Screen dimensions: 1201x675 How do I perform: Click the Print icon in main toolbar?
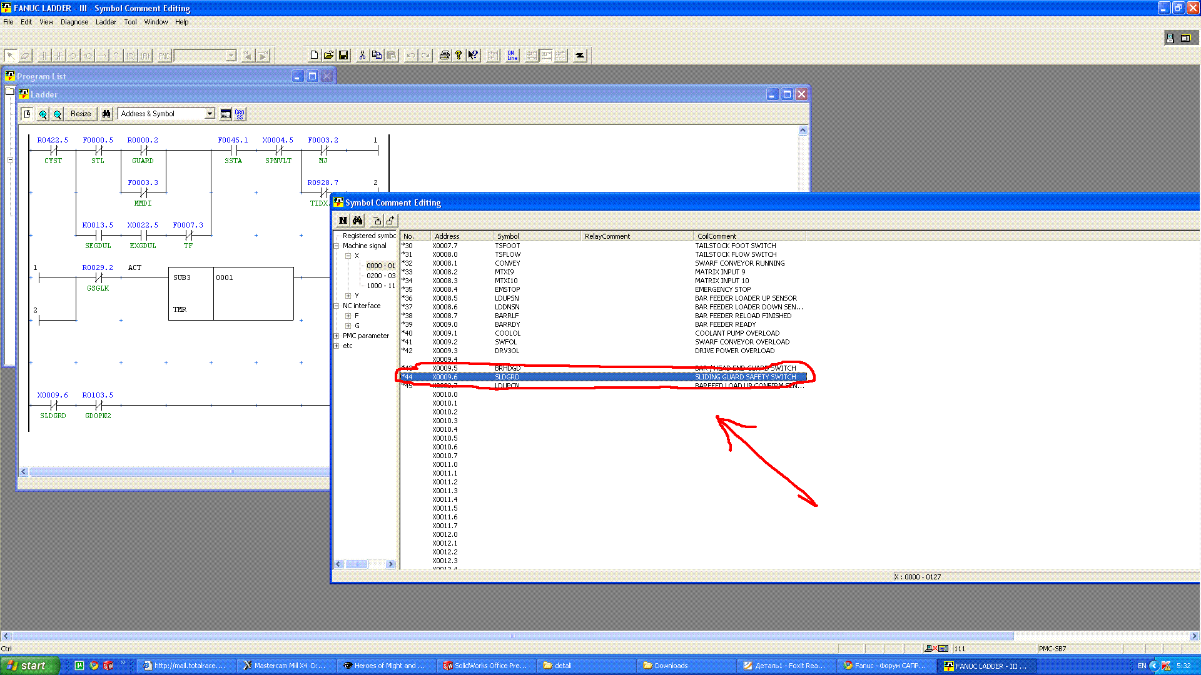pyautogui.click(x=444, y=56)
